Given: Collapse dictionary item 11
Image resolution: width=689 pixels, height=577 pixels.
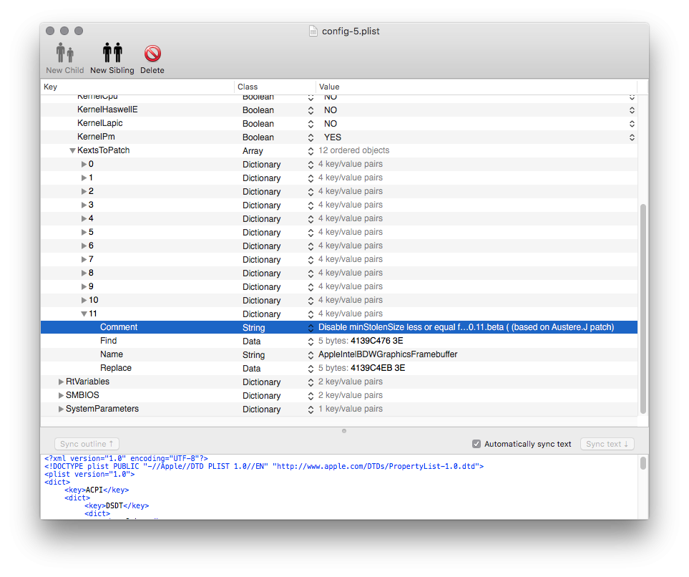Looking at the screenshot, I should [84, 314].
